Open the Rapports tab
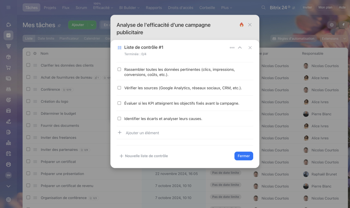Viewport: 350px width, 208px height. pyautogui.click(x=154, y=8)
